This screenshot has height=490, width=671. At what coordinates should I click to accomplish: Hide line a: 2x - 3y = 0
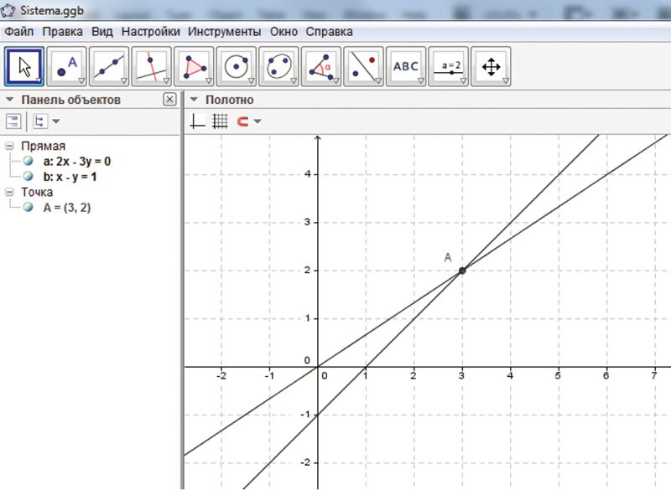click(x=29, y=161)
